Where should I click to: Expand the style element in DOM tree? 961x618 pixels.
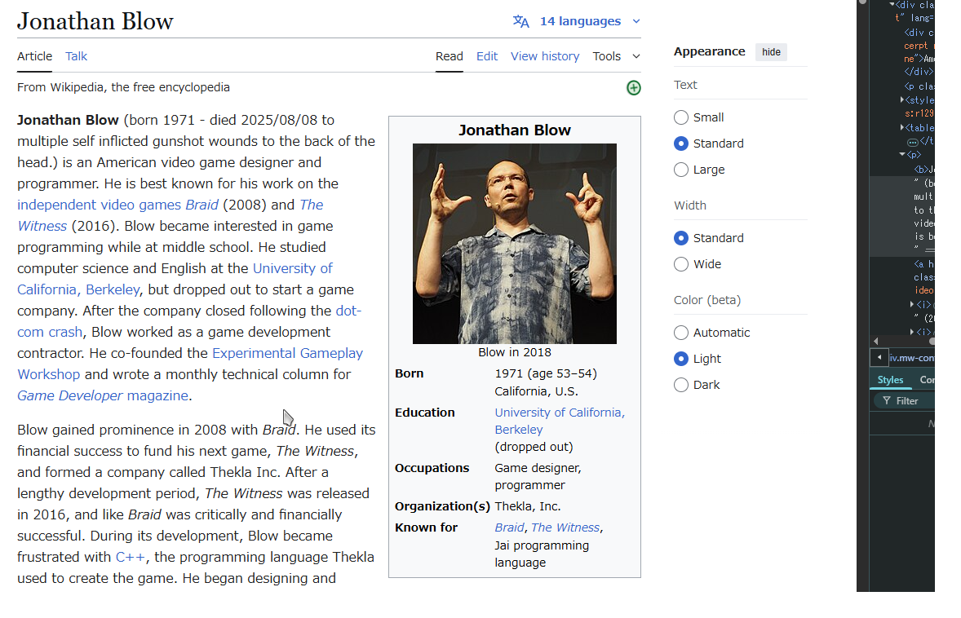point(902,99)
